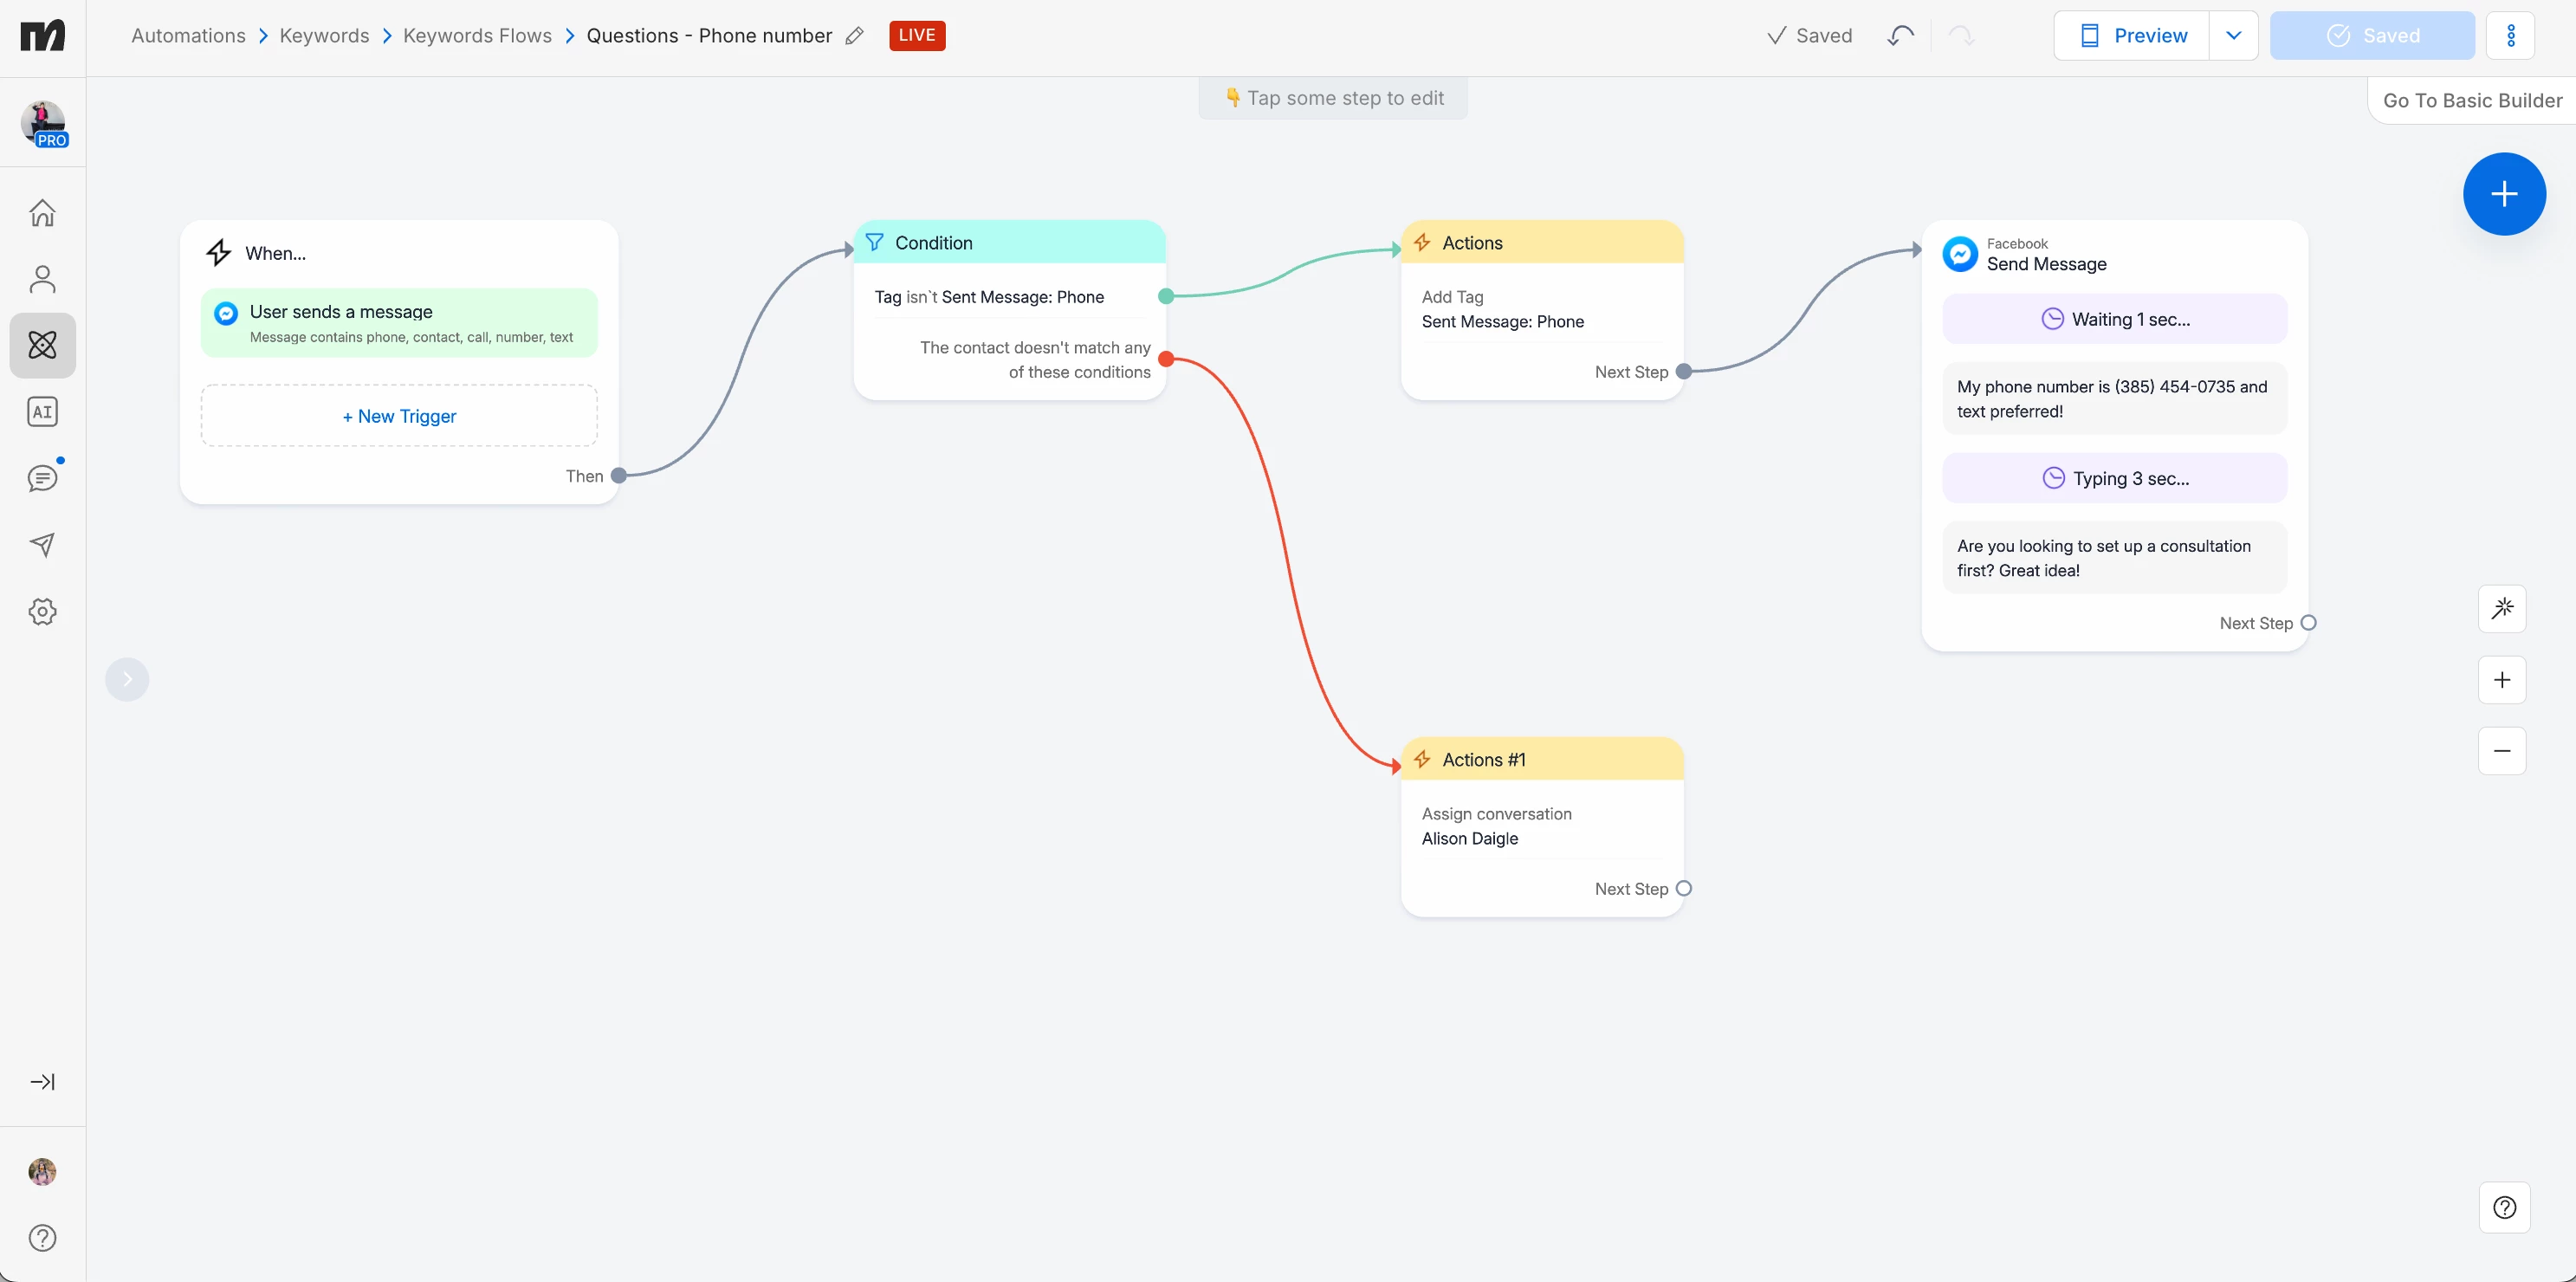Select the Actions #1 Assign conversation step
This screenshot has width=2576, height=1282.
[1542, 826]
